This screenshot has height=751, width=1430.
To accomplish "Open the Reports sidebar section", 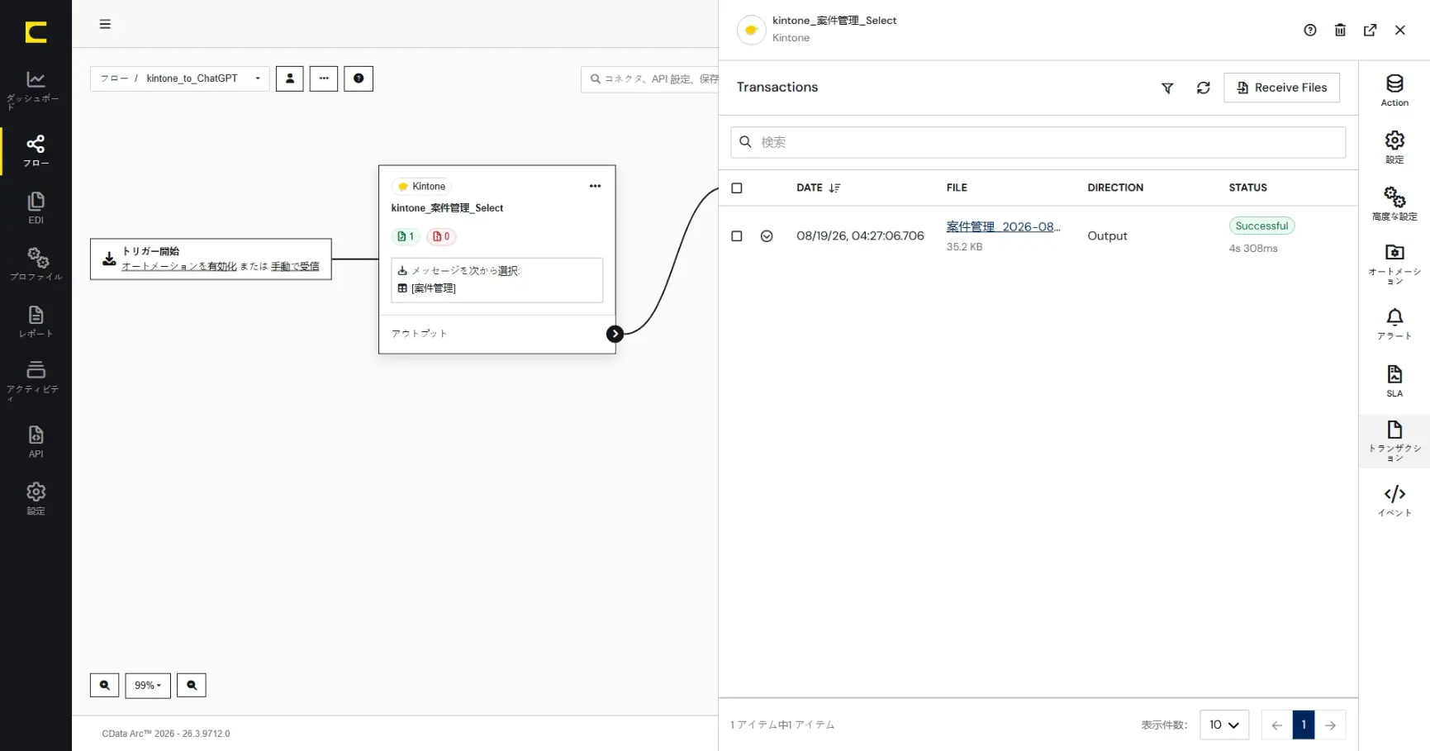I will [x=36, y=321].
